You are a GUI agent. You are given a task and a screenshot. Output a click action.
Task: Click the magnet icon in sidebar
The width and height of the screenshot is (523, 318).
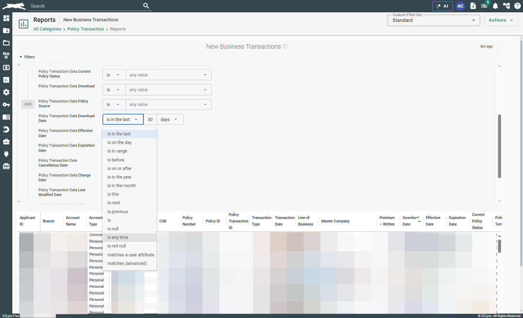coord(6,129)
